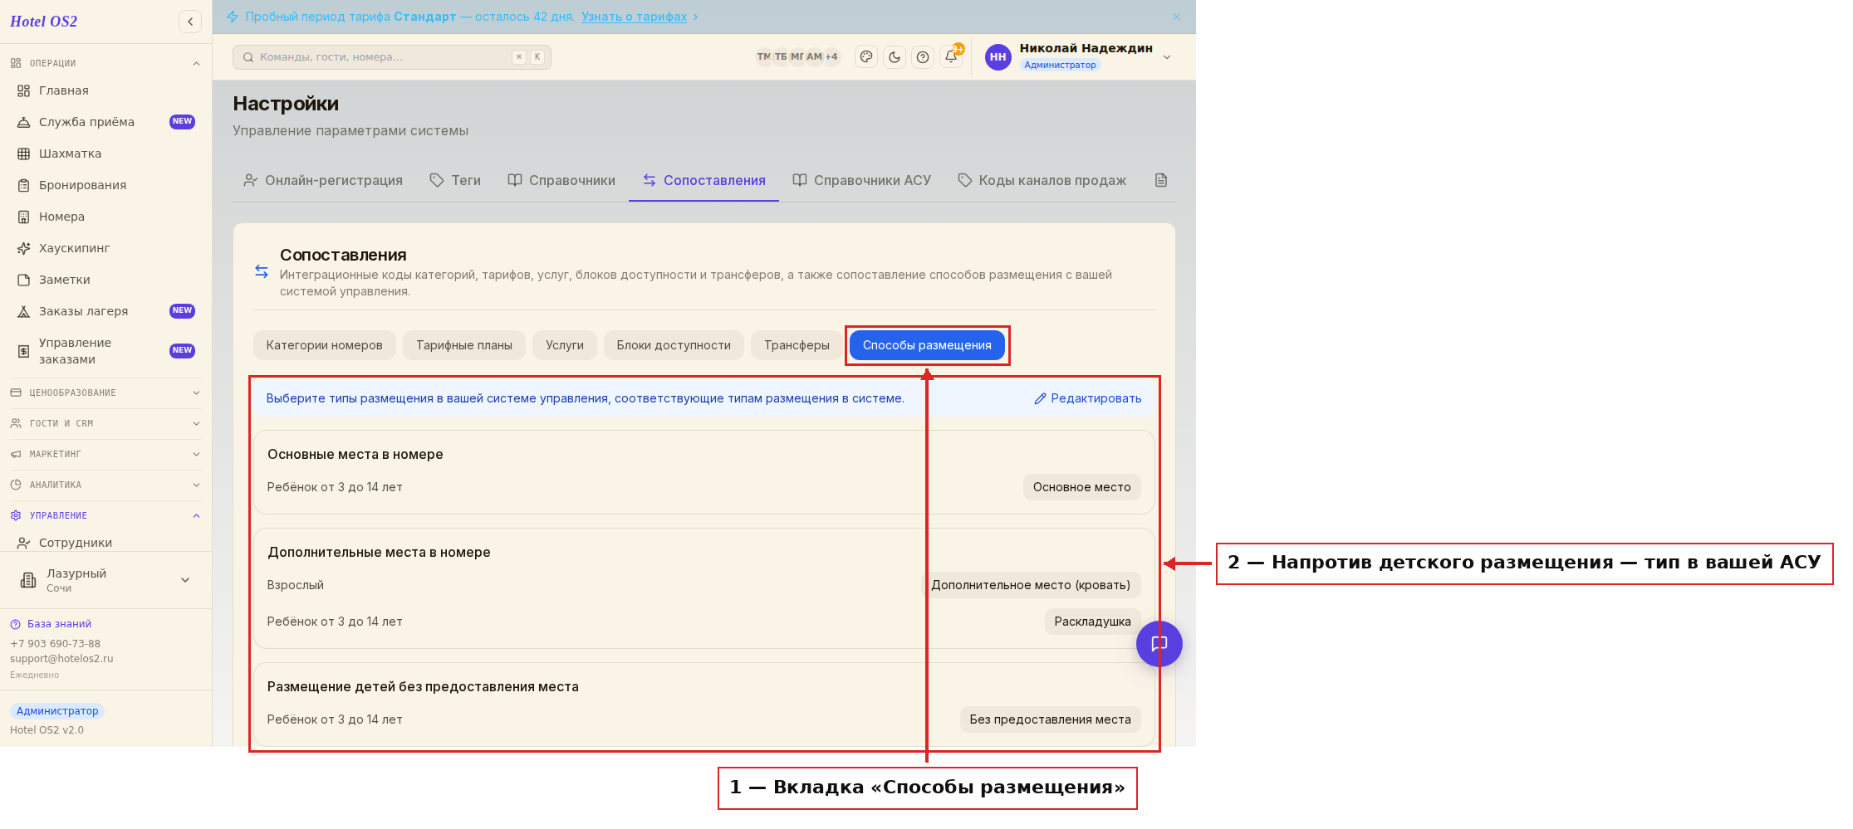
Task: Open Шахматка in sidebar
Action: [x=105, y=154]
